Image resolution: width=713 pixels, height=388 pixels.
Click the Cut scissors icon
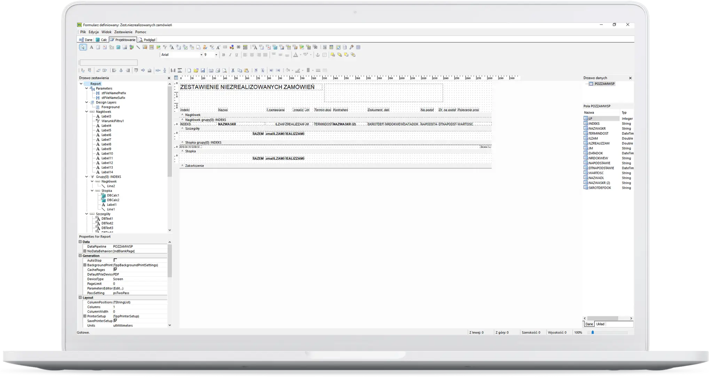pos(233,70)
